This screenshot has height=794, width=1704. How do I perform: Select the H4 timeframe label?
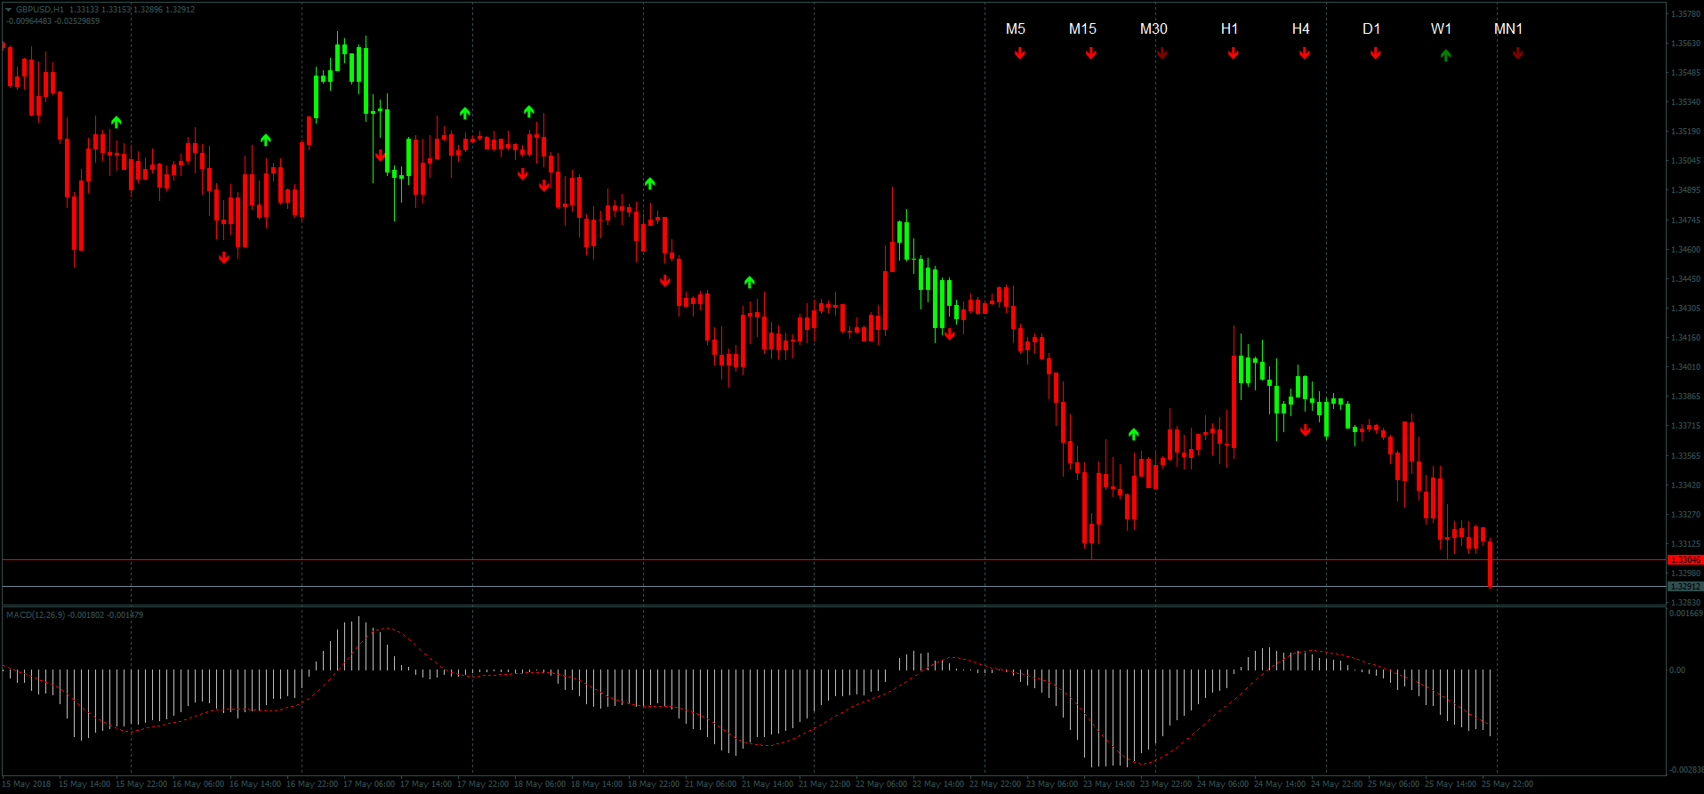1300,29
